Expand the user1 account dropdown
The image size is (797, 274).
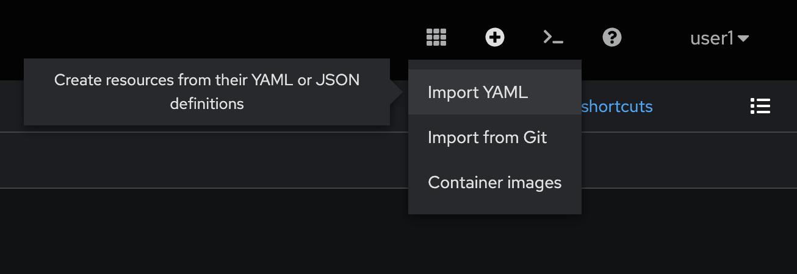719,38
